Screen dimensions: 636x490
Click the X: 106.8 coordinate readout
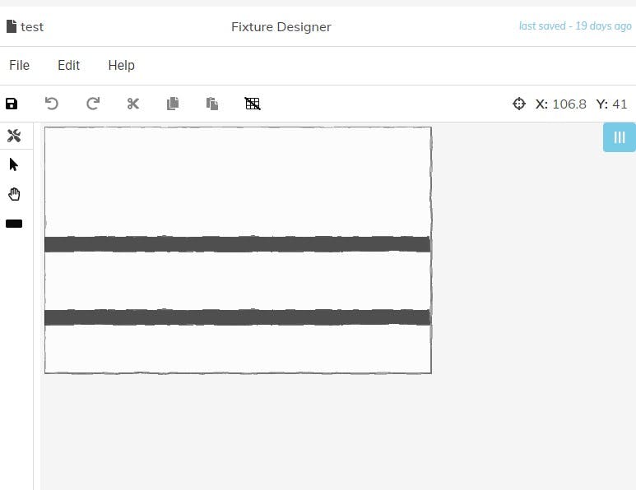560,104
